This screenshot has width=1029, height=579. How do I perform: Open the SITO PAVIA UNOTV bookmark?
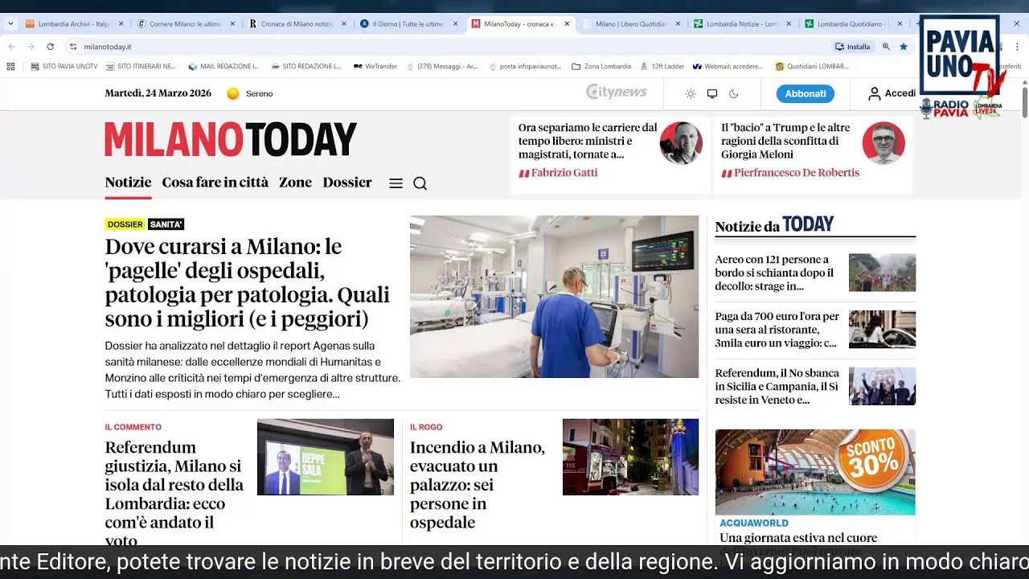click(64, 66)
